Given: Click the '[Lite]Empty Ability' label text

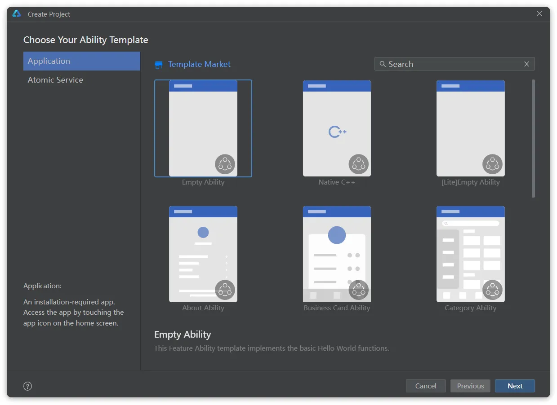Looking at the screenshot, I should coord(471,182).
